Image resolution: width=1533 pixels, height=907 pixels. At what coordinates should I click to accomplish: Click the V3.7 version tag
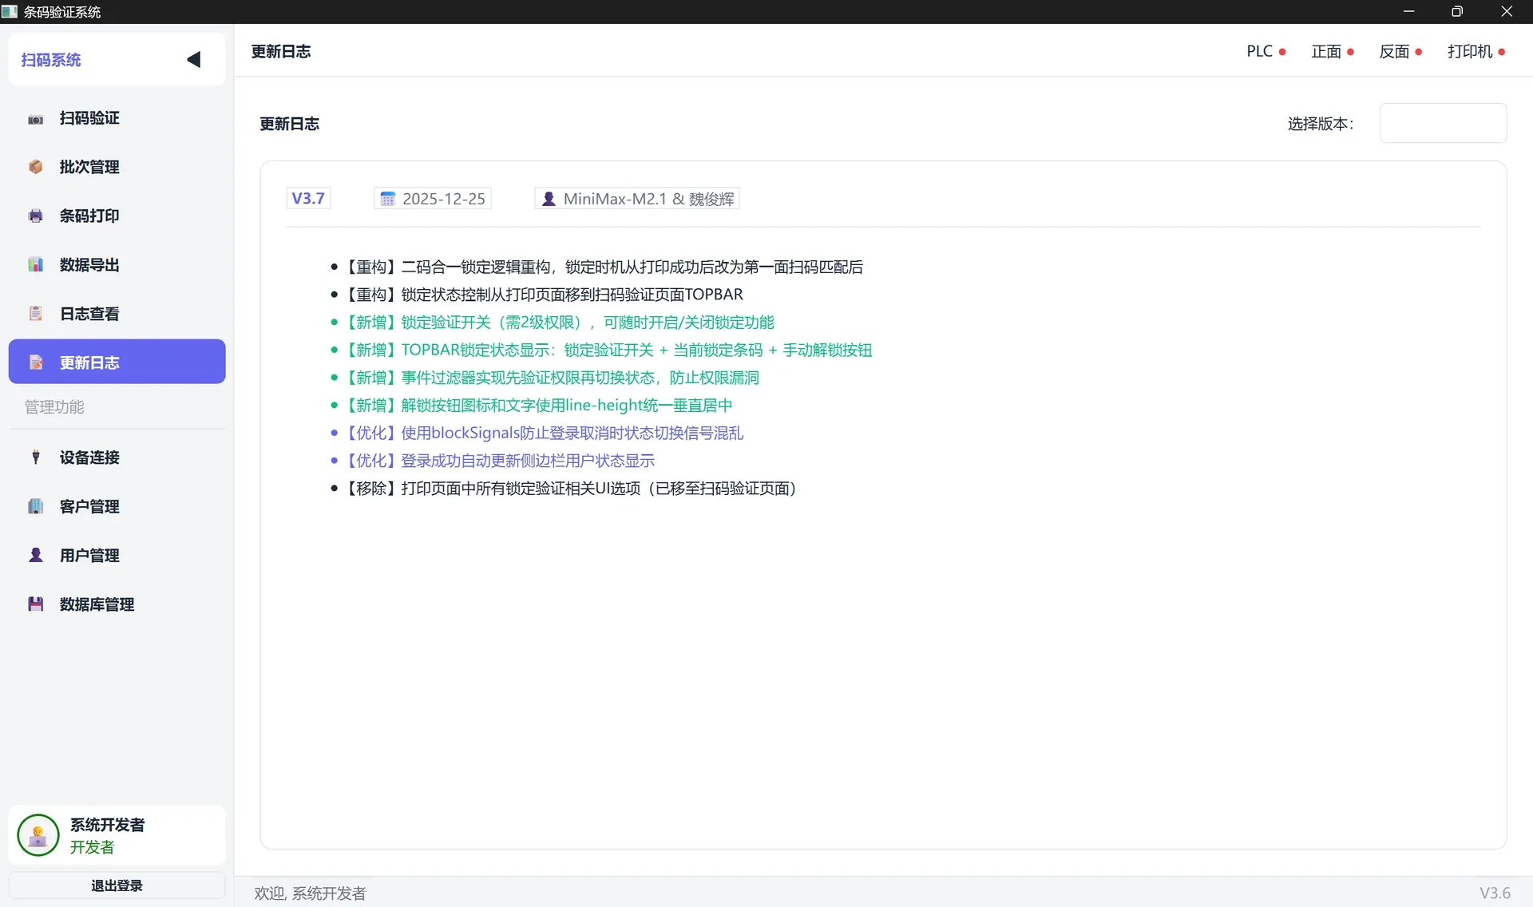(308, 198)
